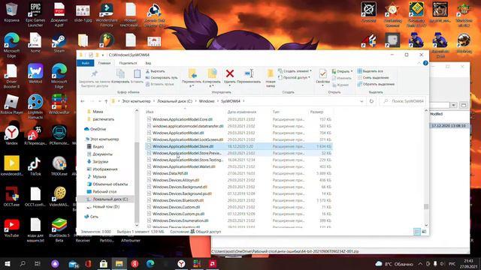
Task: Switch to the Поделиться tab
Action: coord(128,63)
